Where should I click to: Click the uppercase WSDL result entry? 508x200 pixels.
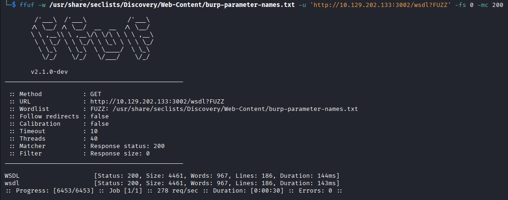(12, 176)
